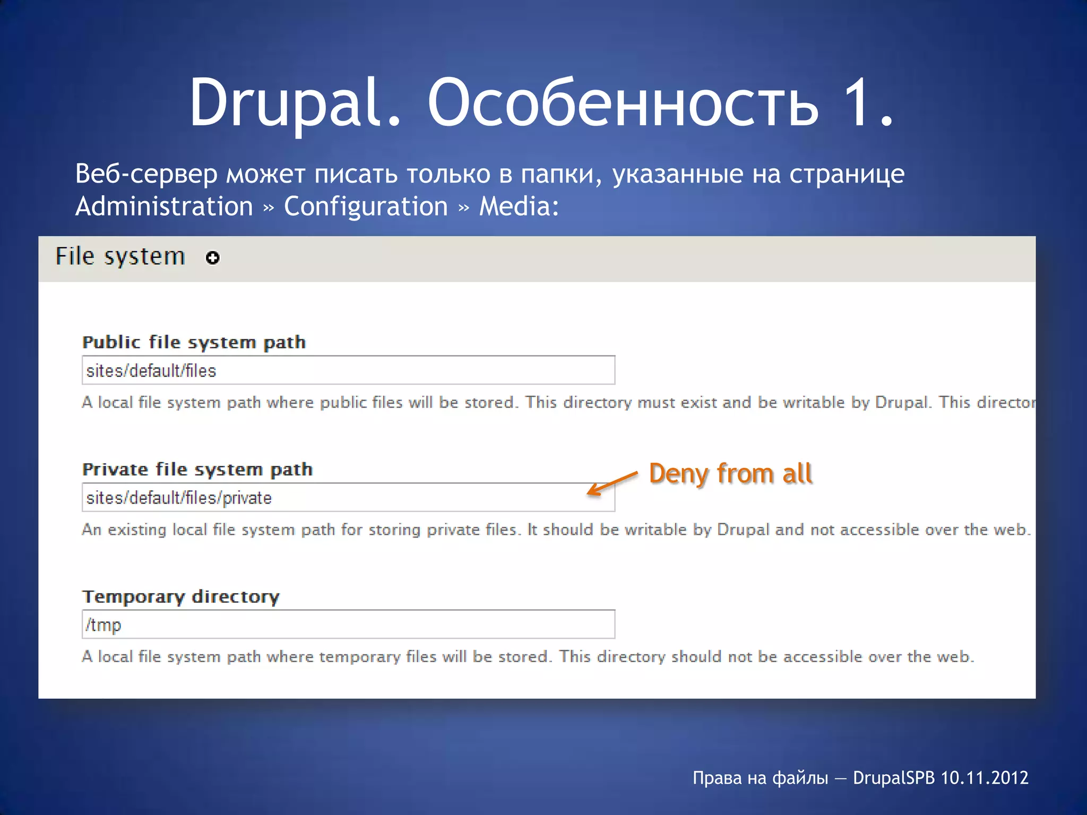The image size is (1087, 815).
Task: Click the 'File system' heading
Action: (x=120, y=257)
